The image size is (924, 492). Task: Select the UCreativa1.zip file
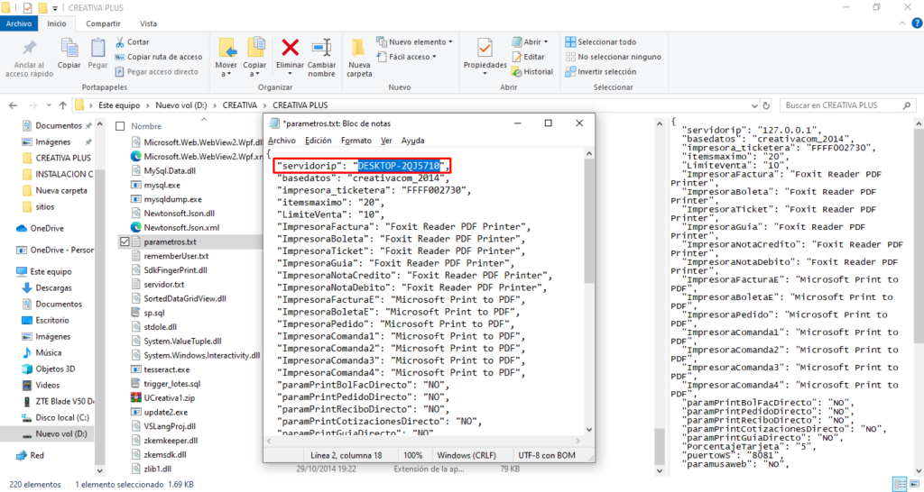click(169, 398)
